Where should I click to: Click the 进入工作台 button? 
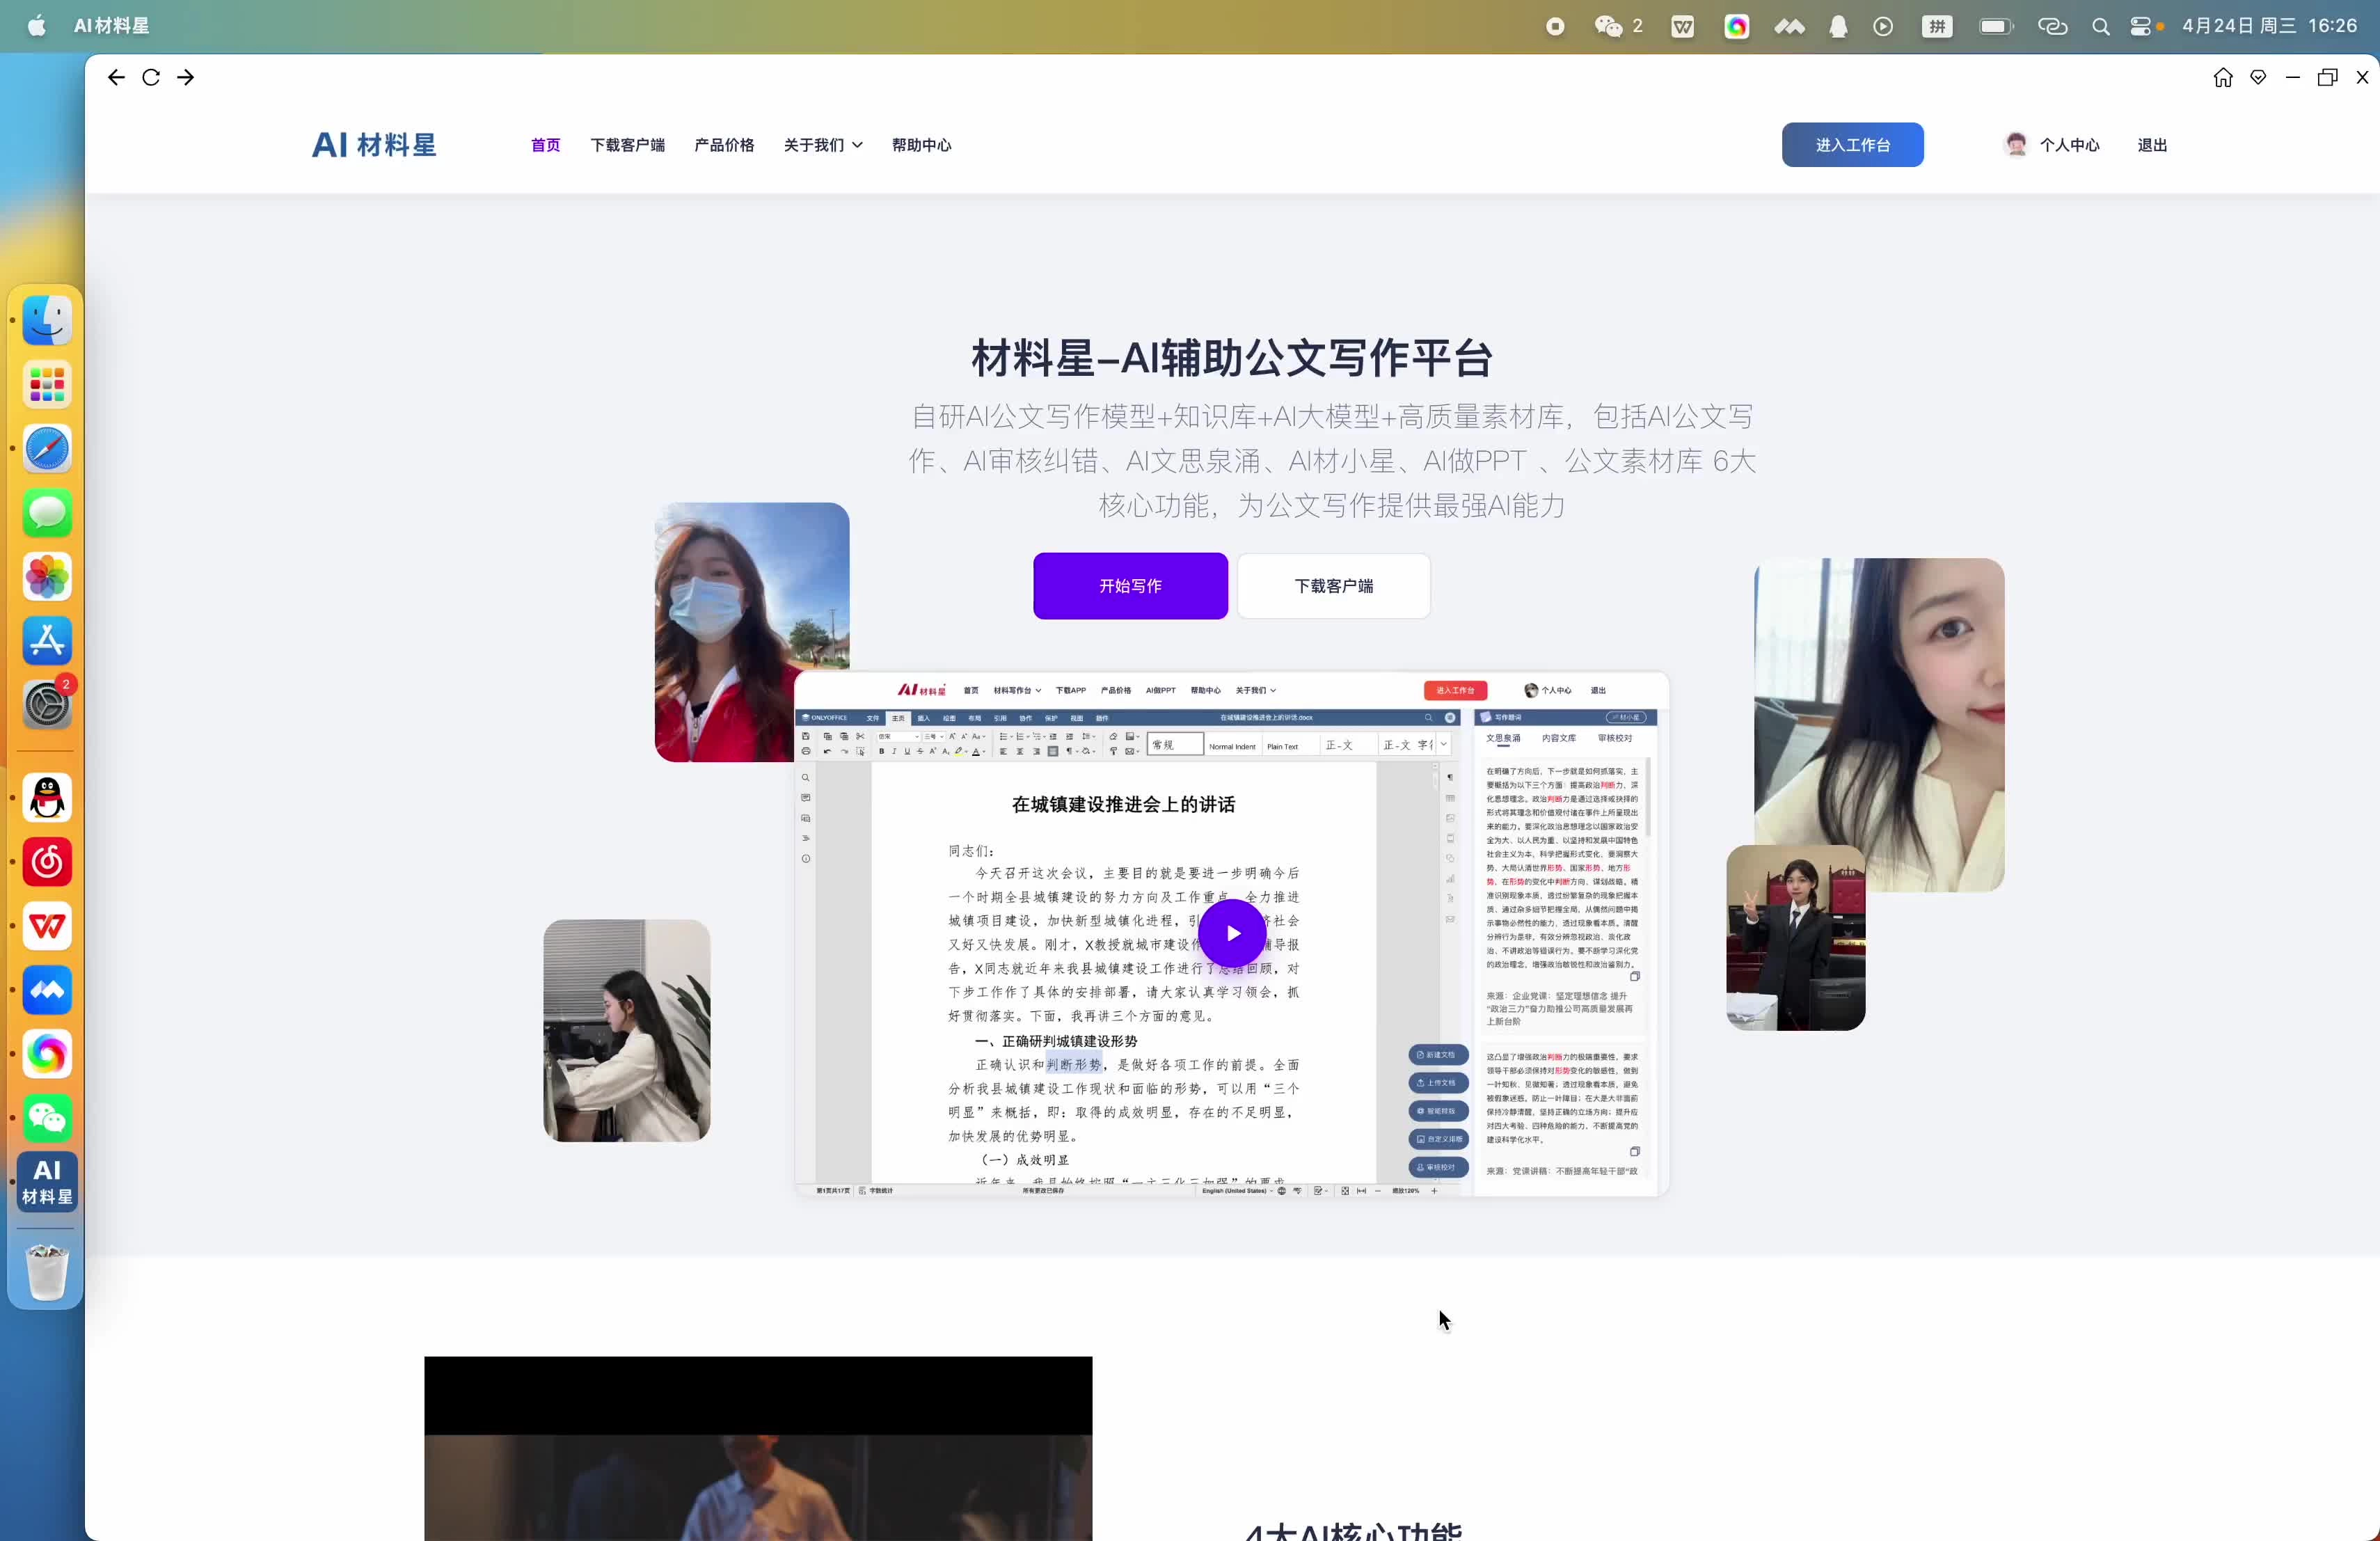pyautogui.click(x=1852, y=145)
